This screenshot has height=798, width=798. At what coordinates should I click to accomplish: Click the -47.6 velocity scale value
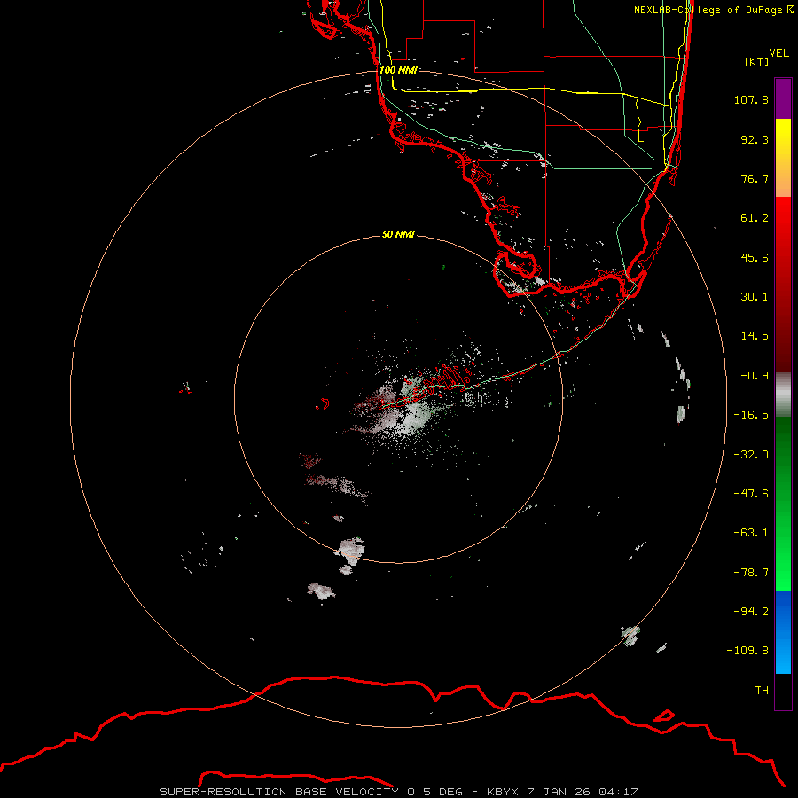click(x=751, y=494)
